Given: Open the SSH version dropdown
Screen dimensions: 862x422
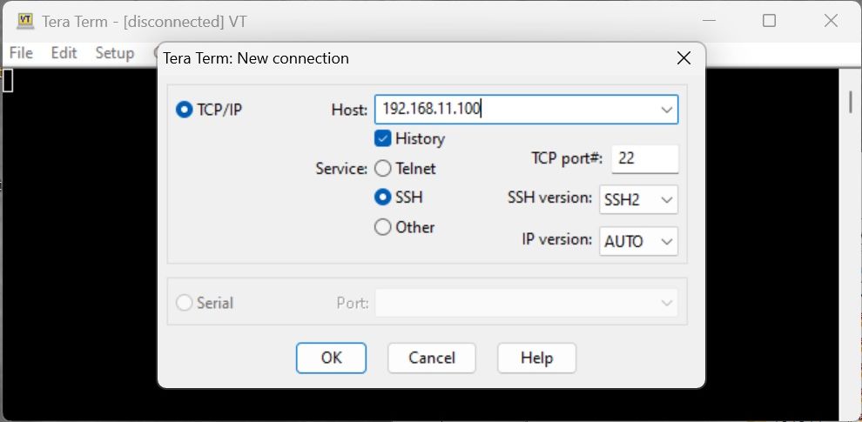Looking at the screenshot, I should (x=639, y=199).
